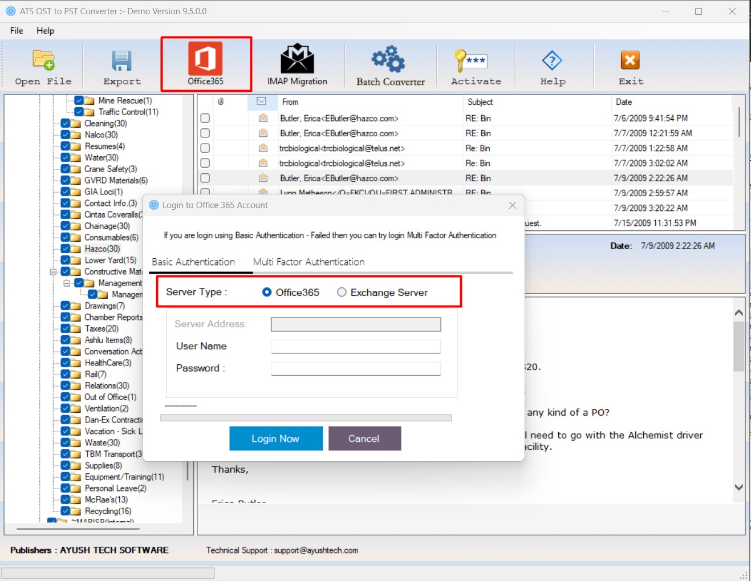The width and height of the screenshot is (751, 581).
Task: Click the Cleaning(30) folder icon
Action: 75,123
